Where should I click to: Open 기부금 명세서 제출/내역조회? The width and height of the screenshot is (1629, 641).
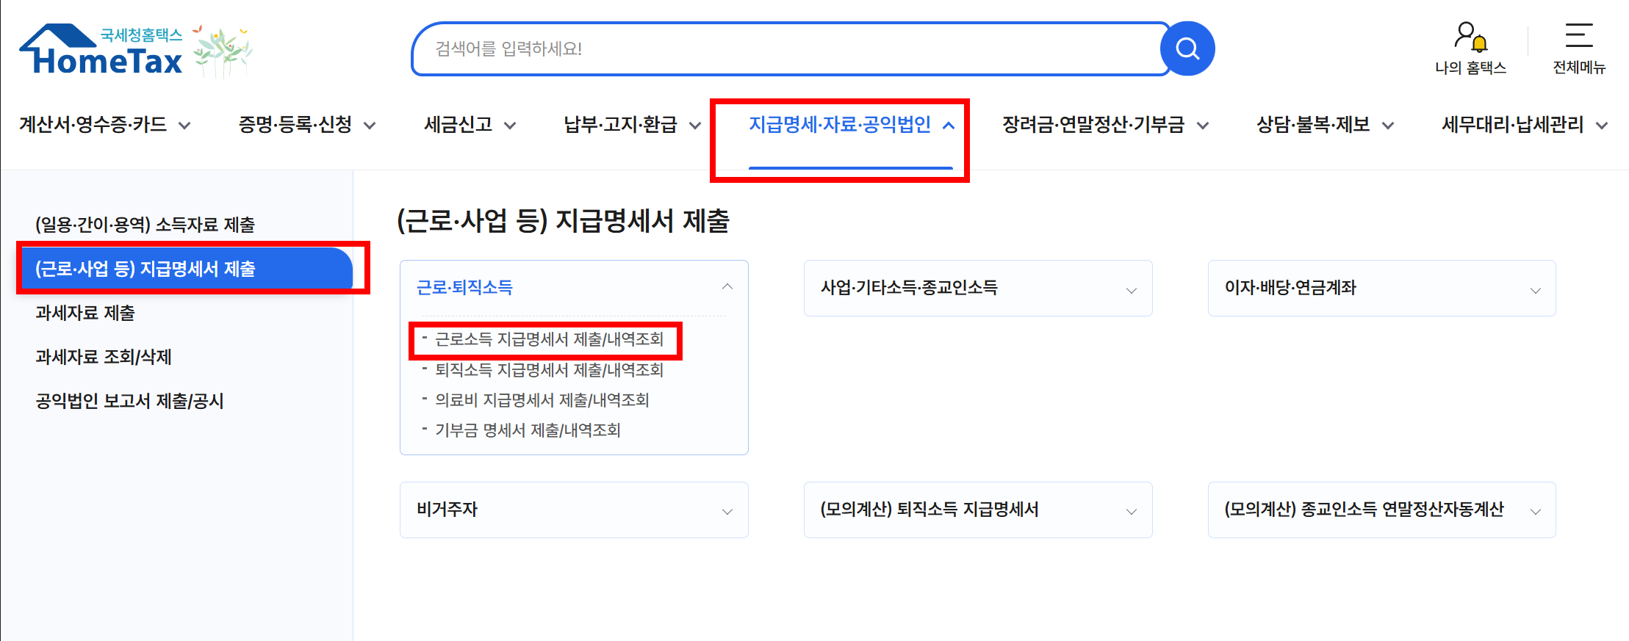(x=528, y=430)
